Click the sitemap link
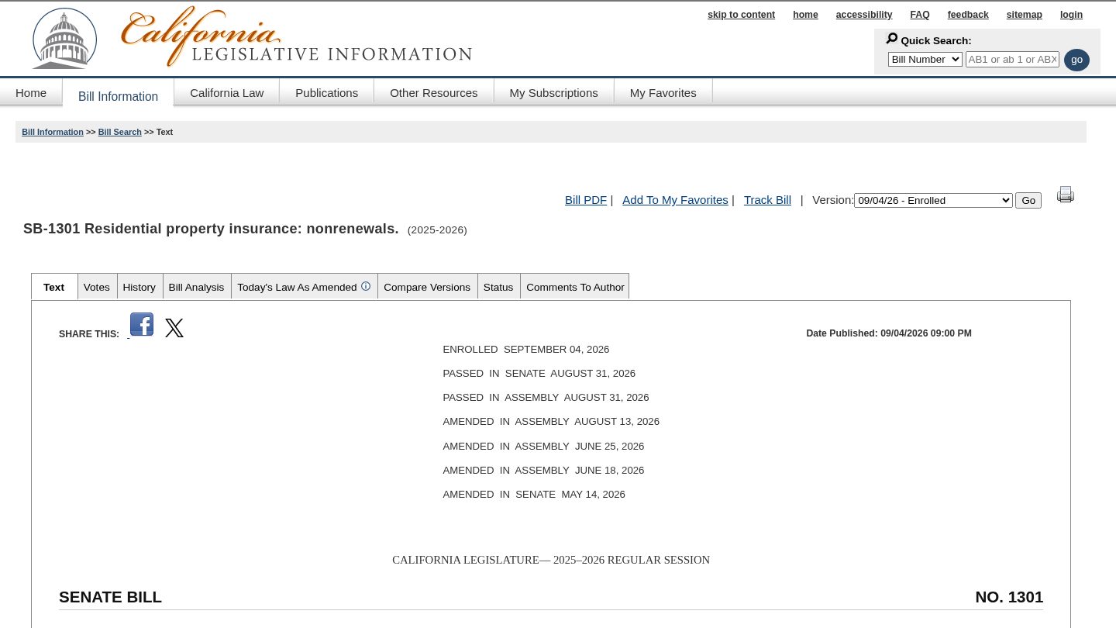The image size is (1116, 628). (1025, 15)
